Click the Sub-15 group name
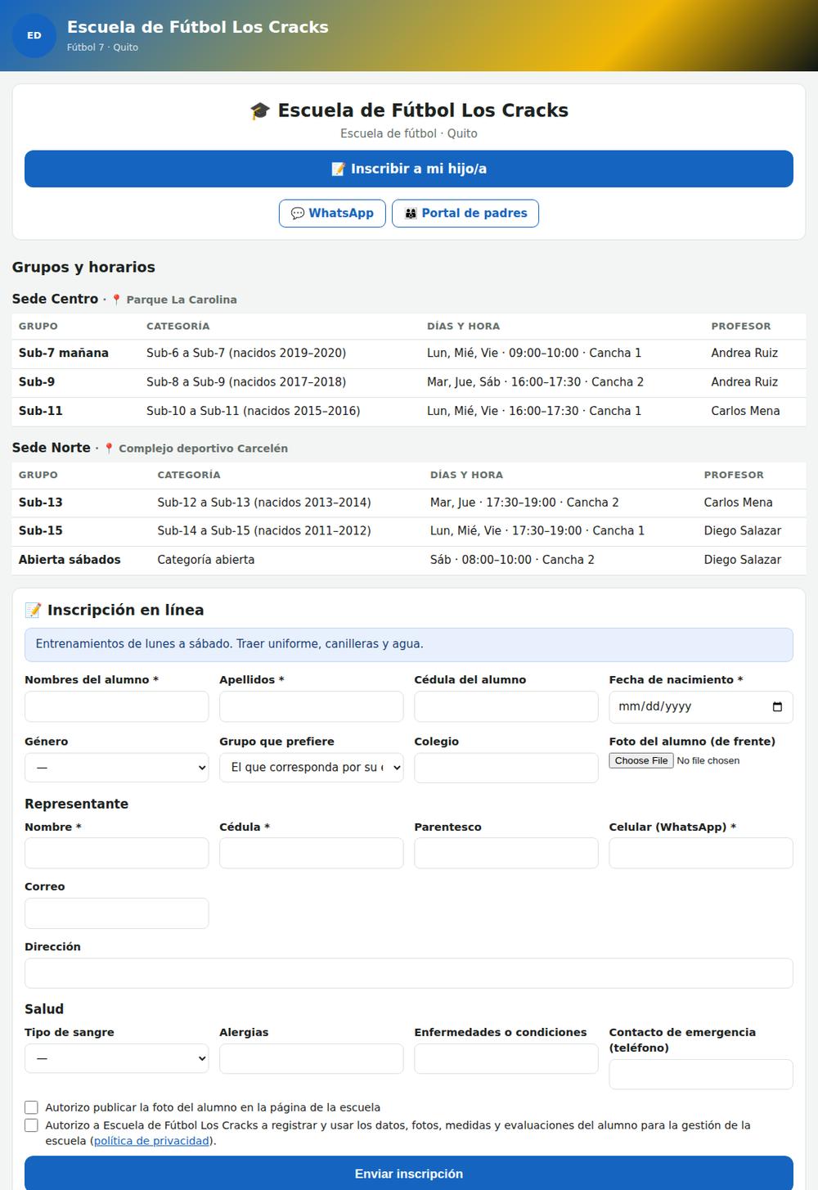This screenshot has height=1190, width=818. 41,531
